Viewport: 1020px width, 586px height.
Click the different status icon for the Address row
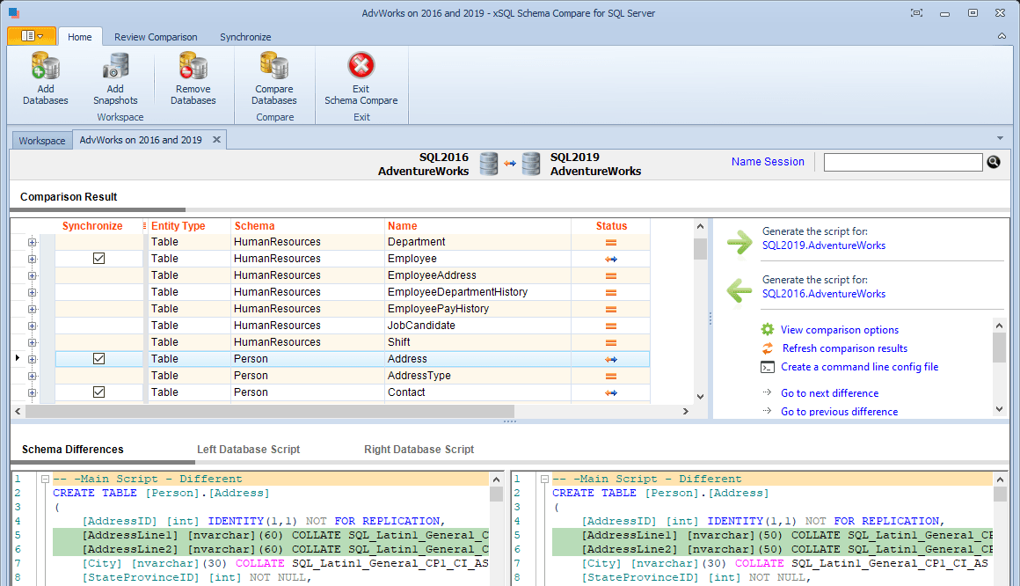[611, 359]
